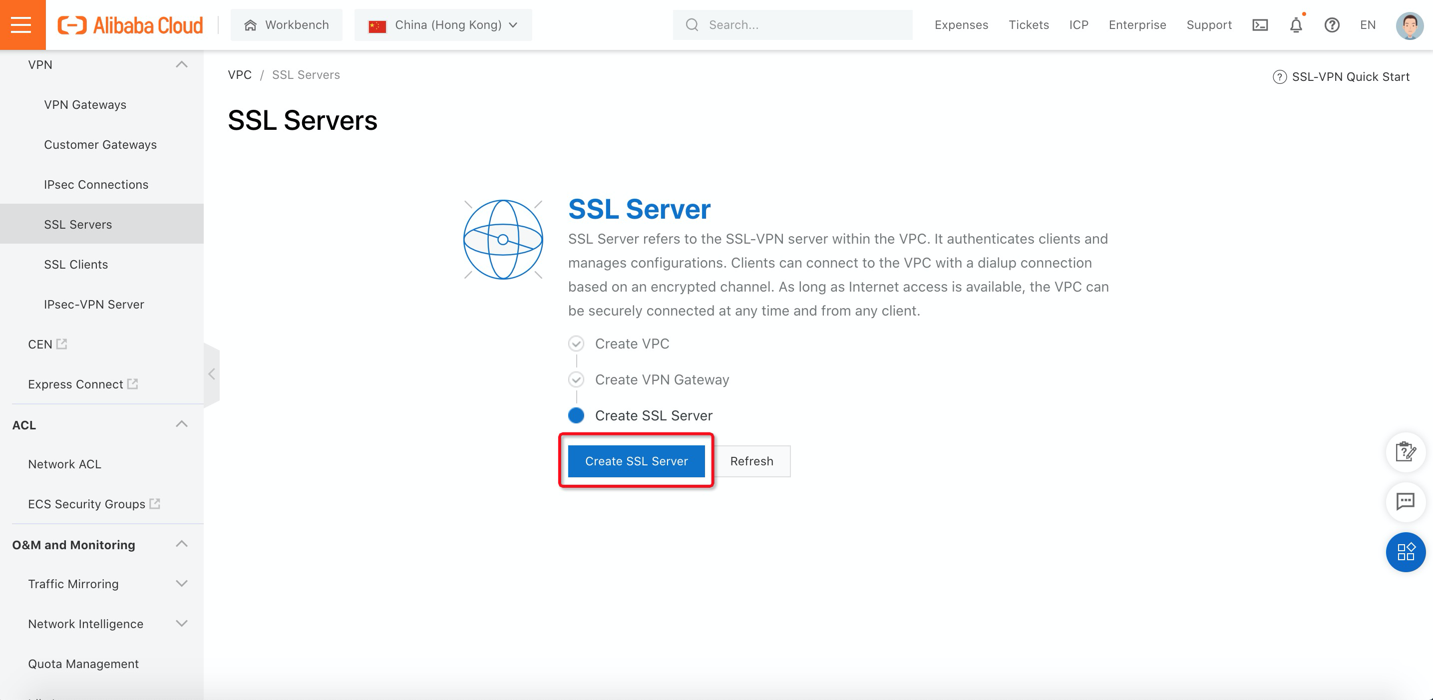Collapse the VPN sidebar section
This screenshot has width=1433, height=700.
(181, 64)
